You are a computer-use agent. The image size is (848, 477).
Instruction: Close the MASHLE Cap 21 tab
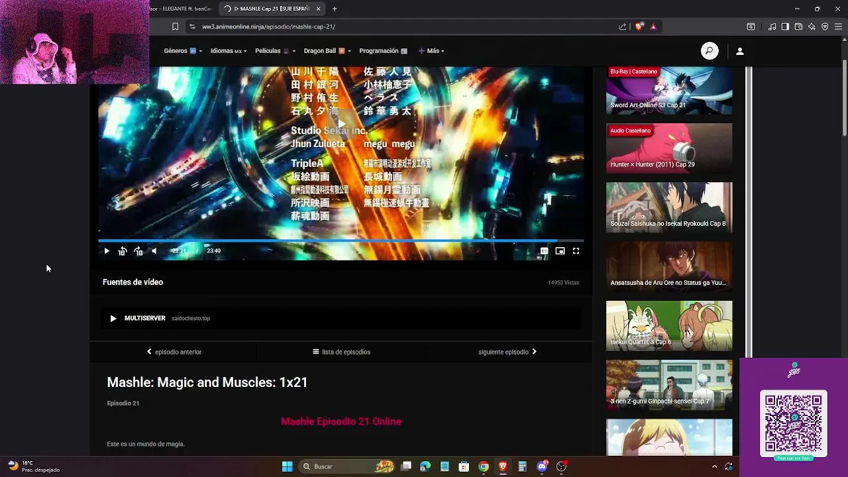pos(318,9)
